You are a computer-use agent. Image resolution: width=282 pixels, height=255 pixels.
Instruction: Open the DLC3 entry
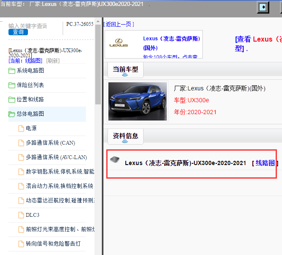[x=33, y=215]
